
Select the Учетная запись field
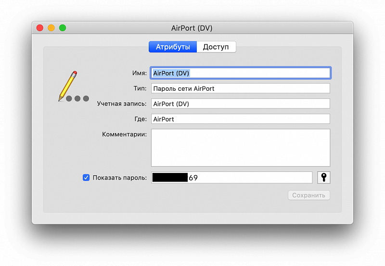click(x=240, y=104)
